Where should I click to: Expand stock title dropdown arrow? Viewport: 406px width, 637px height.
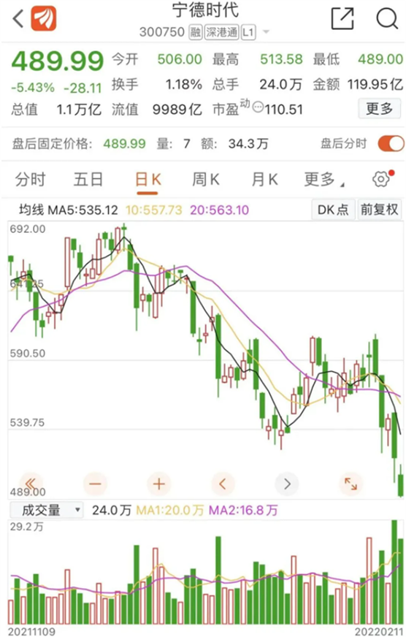[266, 31]
